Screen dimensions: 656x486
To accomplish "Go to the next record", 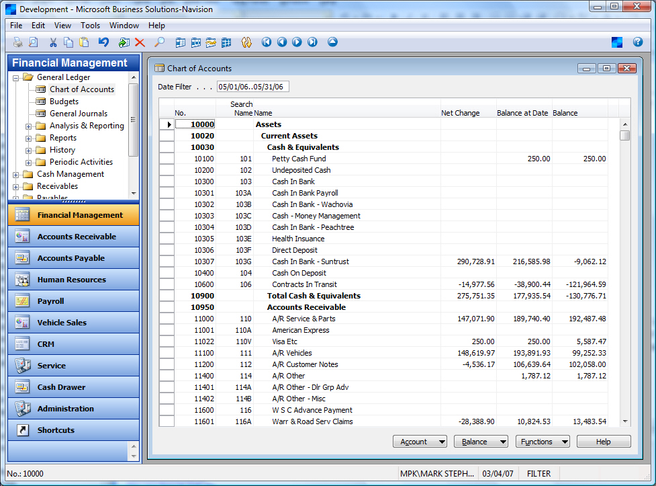I will [297, 42].
